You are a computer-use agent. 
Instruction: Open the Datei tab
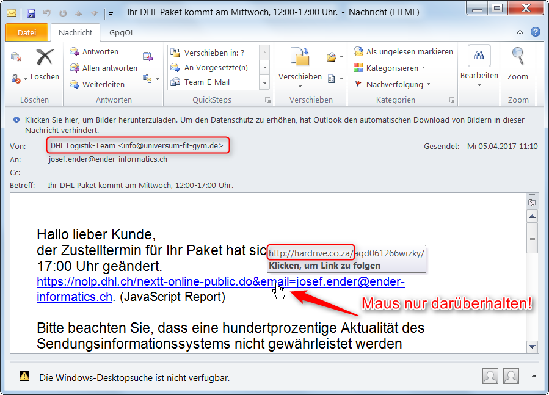(x=27, y=32)
